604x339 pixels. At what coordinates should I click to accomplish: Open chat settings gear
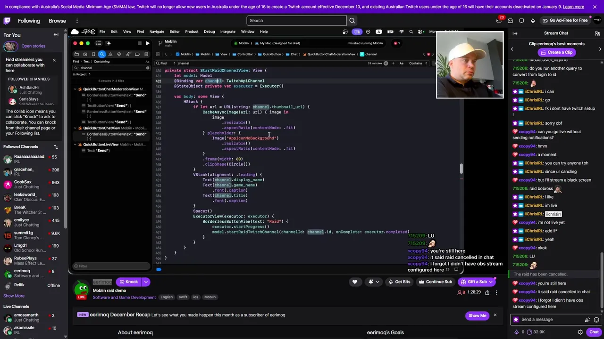click(x=580, y=332)
